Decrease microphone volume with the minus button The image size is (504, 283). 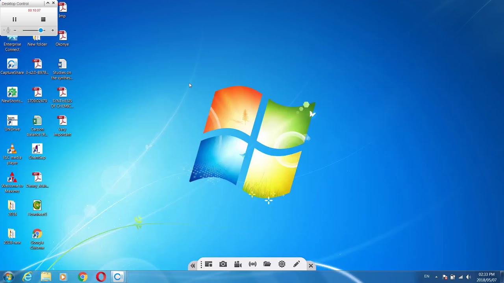[15, 30]
